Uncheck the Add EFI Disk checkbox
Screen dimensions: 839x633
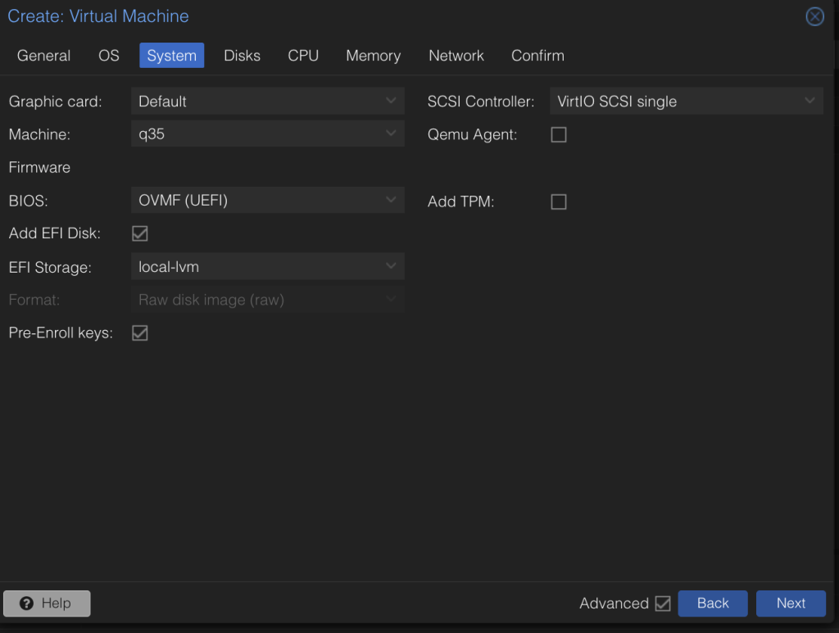click(x=140, y=234)
